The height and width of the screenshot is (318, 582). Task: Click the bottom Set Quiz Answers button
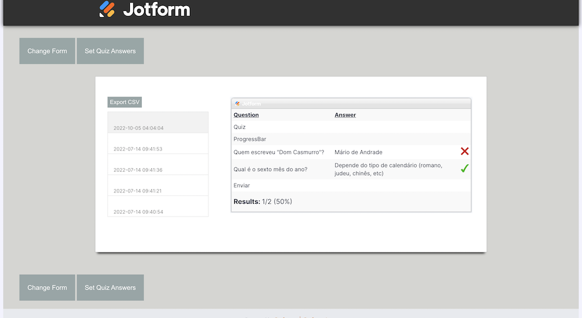point(110,288)
